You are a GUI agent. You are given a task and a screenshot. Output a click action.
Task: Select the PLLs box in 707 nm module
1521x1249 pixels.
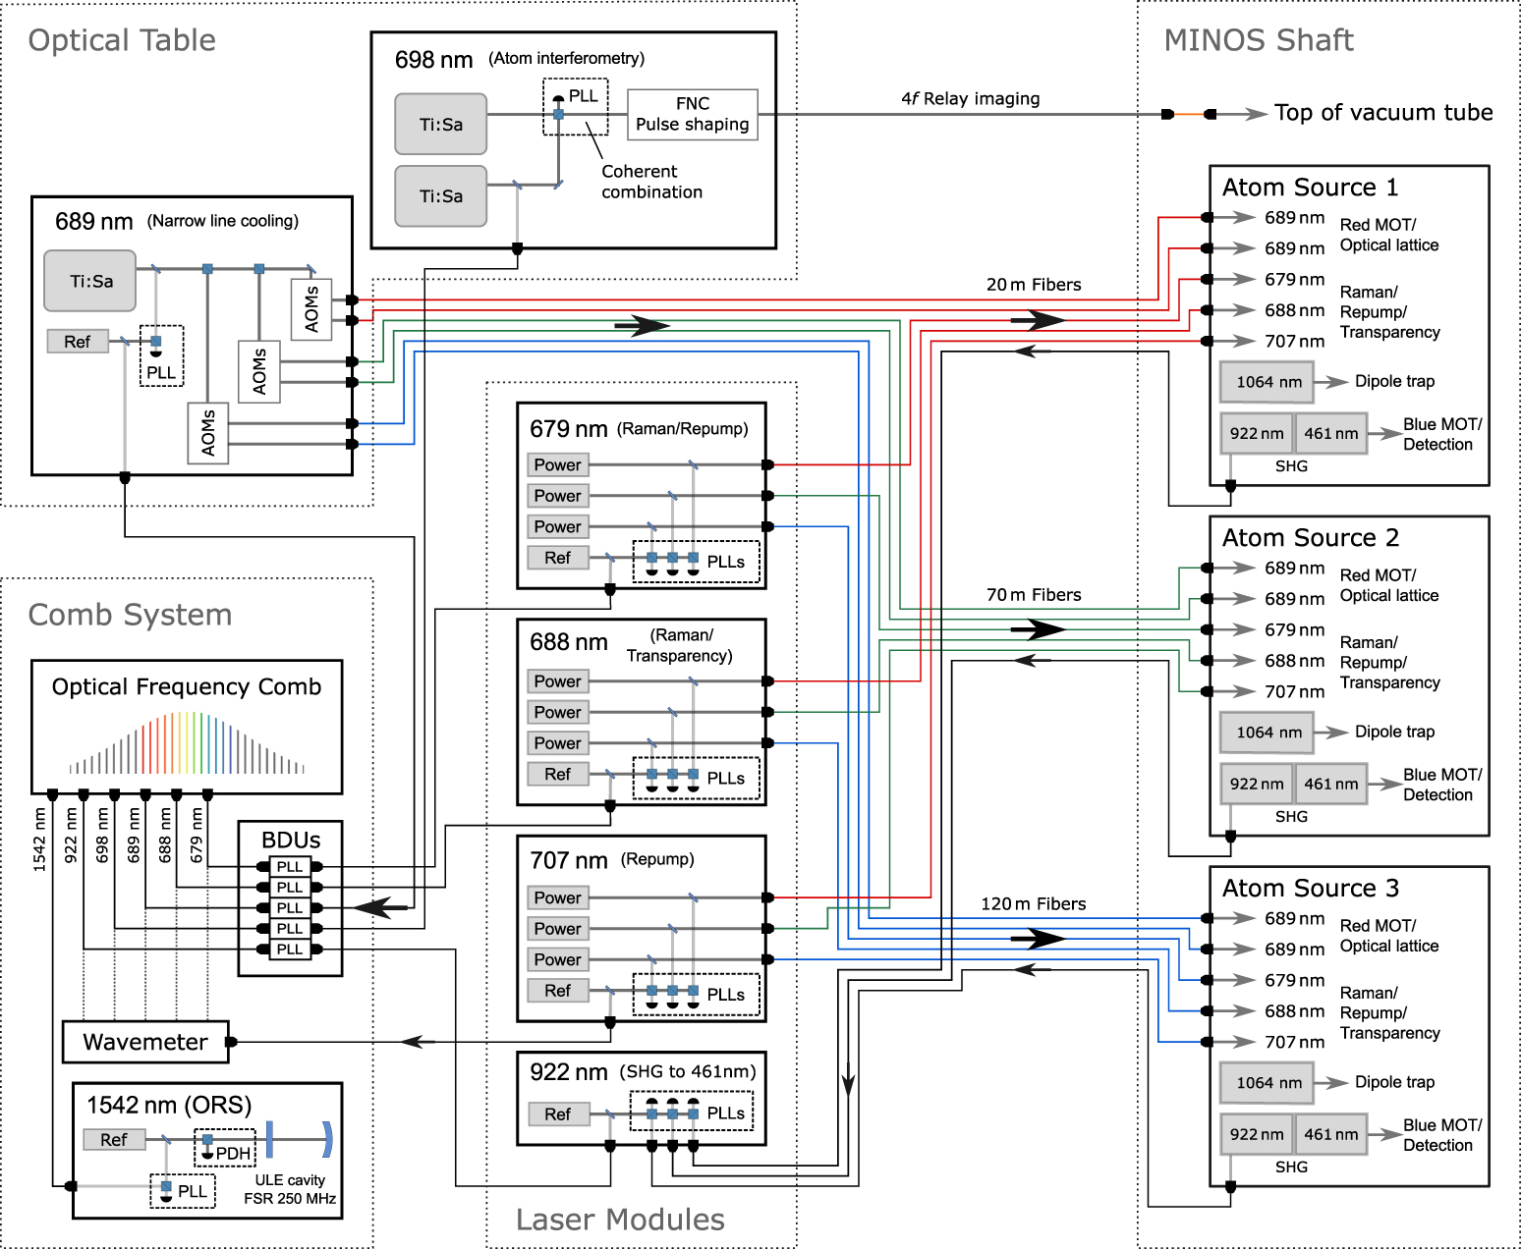tap(697, 995)
